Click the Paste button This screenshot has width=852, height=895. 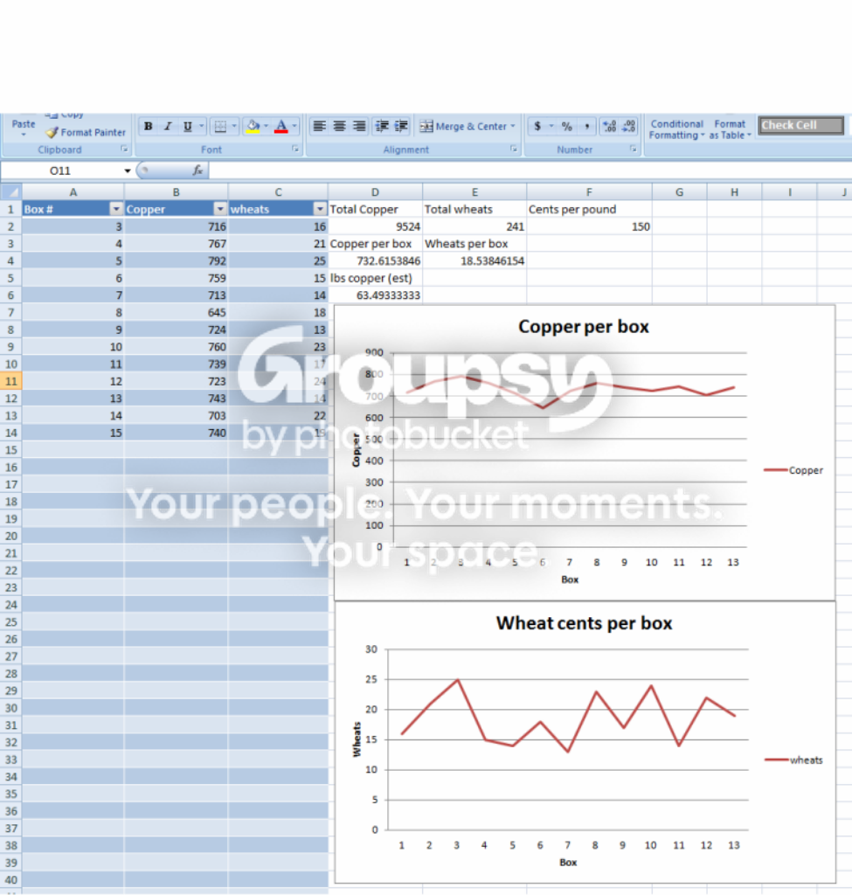[x=24, y=124]
